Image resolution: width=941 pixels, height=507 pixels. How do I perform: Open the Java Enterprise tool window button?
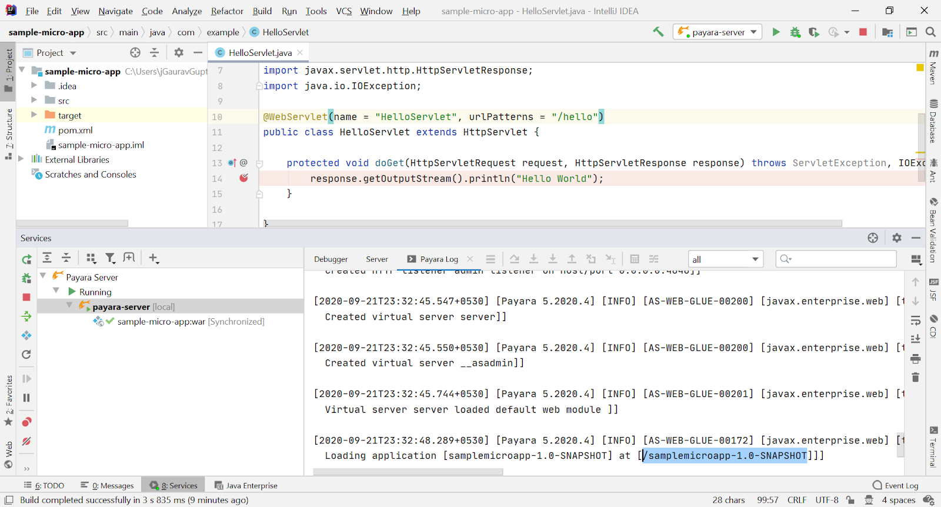[x=246, y=485]
